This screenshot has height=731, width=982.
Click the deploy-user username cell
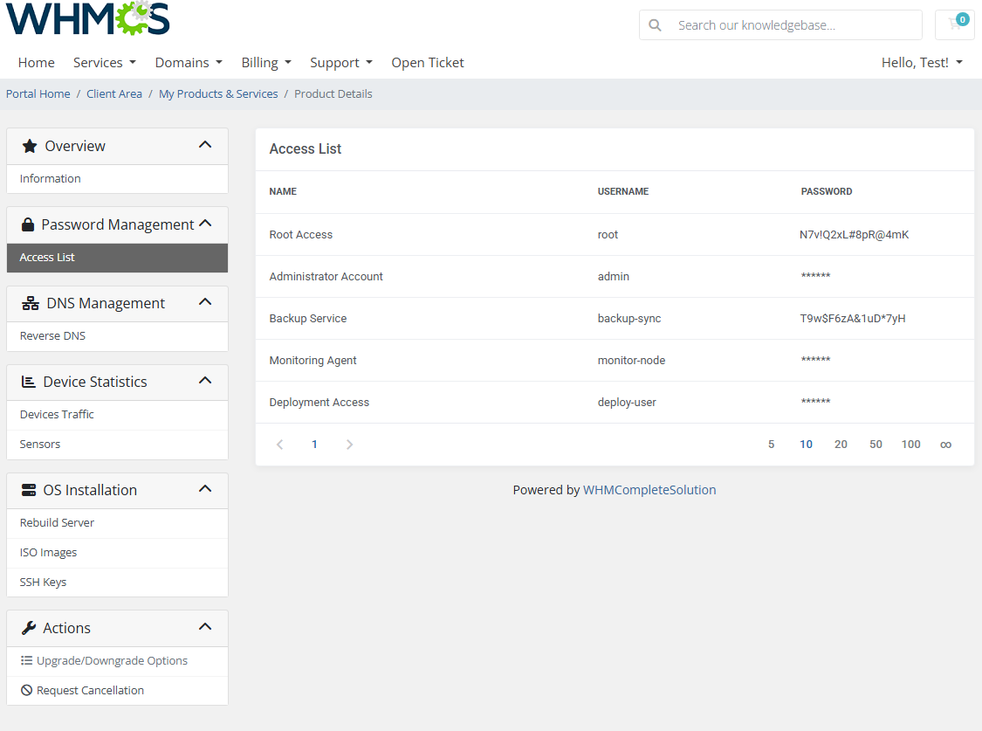point(627,402)
